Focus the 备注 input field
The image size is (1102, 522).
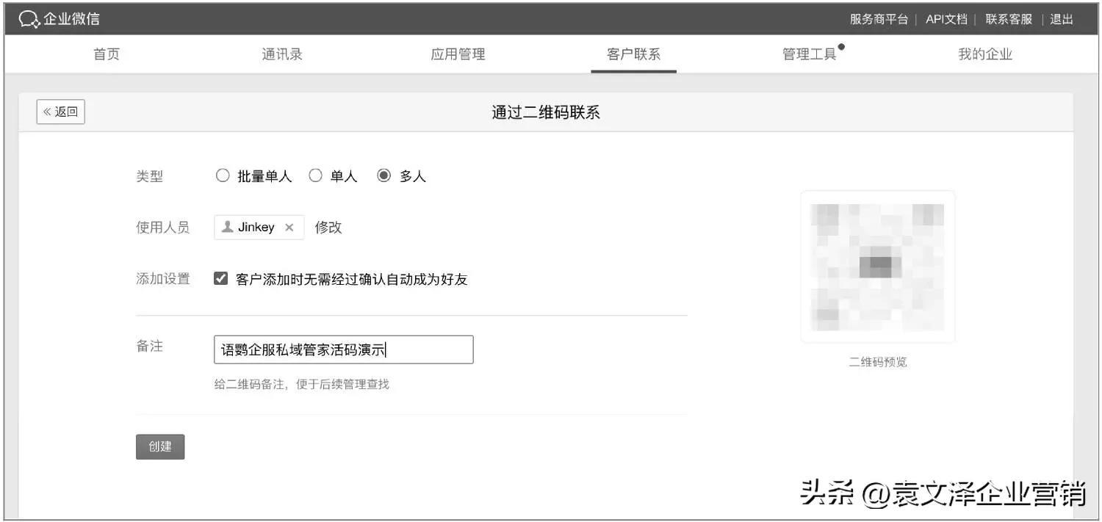pos(344,349)
